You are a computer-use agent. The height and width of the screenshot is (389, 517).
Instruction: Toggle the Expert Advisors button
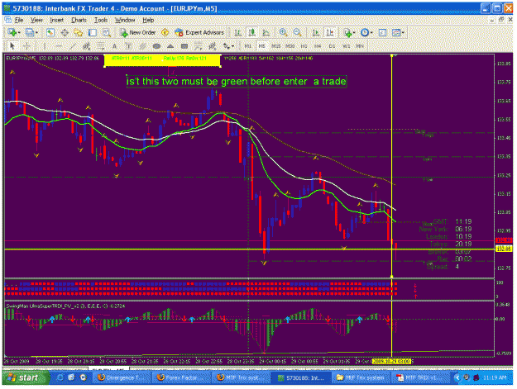pos(199,32)
